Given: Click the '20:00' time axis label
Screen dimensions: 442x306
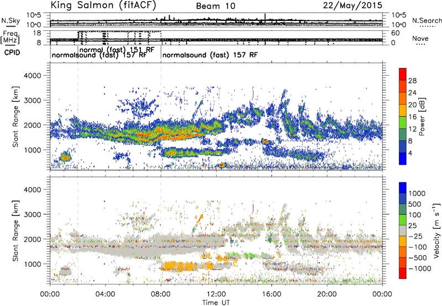Looking at the screenshot, I should tap(327, 294).
